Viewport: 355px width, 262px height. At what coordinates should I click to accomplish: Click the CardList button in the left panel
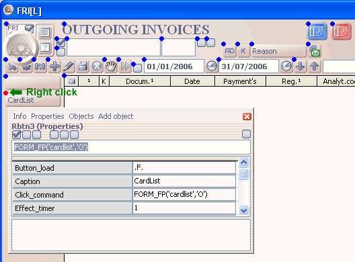click(33, 100)
